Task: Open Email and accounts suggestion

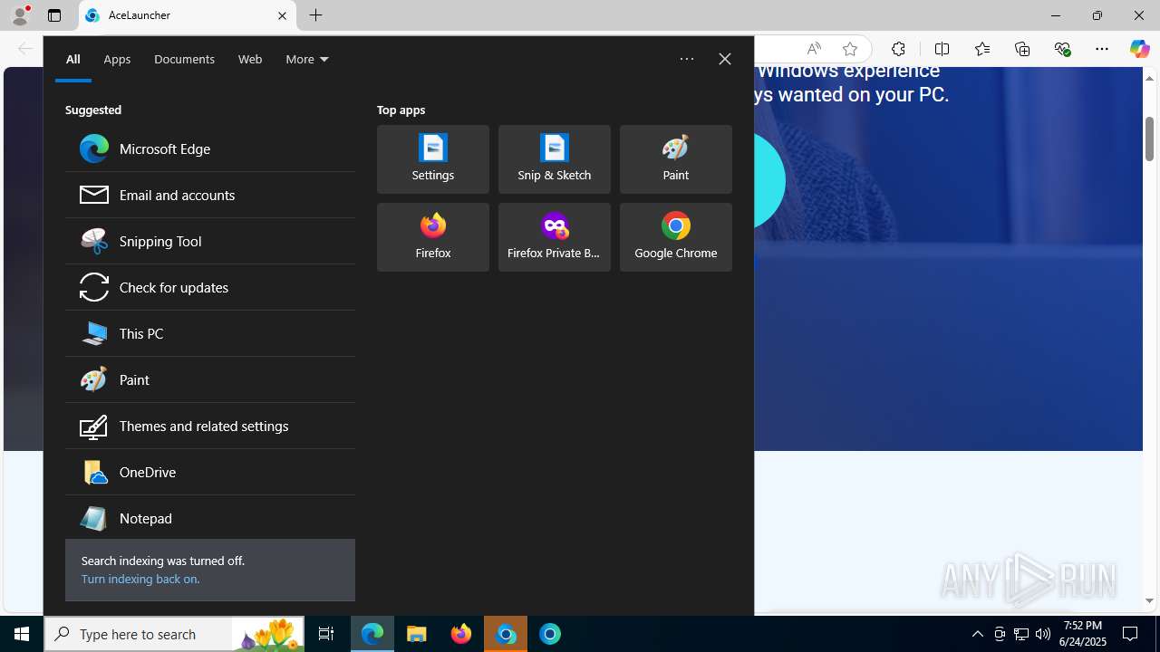Action: [209, 195]
